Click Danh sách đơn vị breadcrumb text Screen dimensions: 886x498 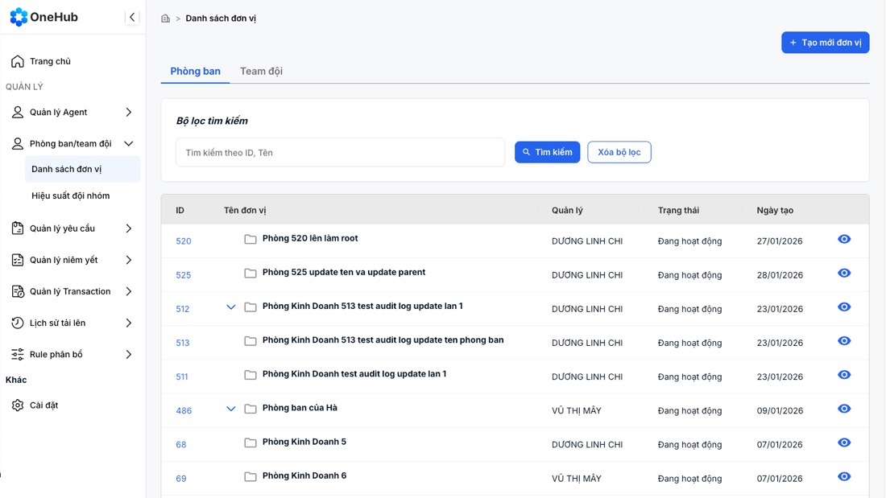pos(221,19)
